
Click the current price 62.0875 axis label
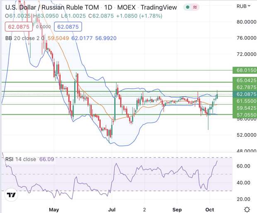click(245, 94)
